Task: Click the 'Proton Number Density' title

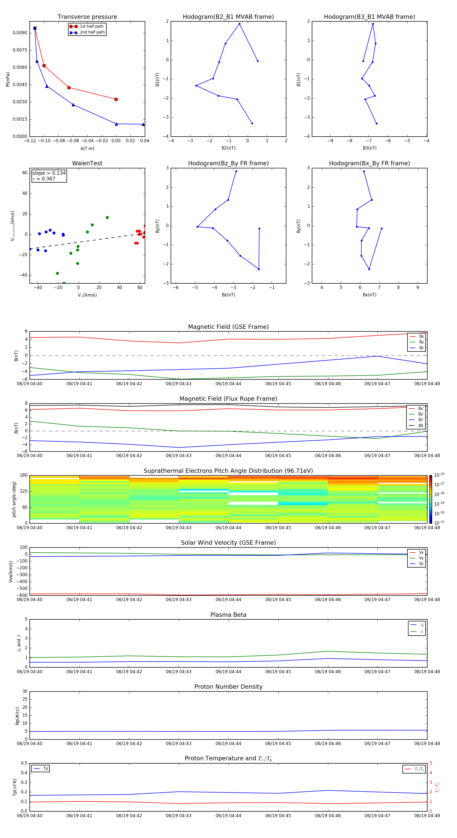Action: click(228, 687)
